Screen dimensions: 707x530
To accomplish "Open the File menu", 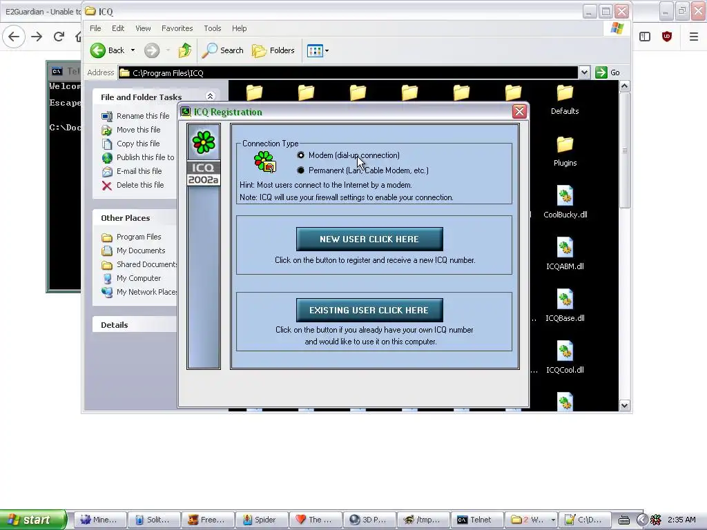I will 95,28.
